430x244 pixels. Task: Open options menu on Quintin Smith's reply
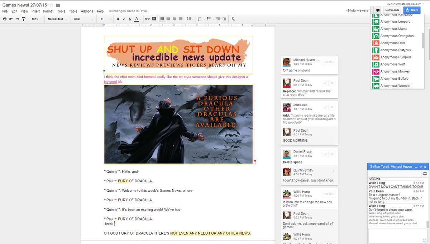[x=334, y=172]
